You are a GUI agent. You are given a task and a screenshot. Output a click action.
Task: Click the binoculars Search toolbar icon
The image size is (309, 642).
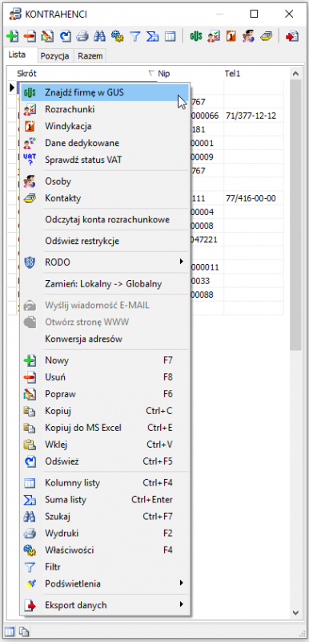[100, 36]
